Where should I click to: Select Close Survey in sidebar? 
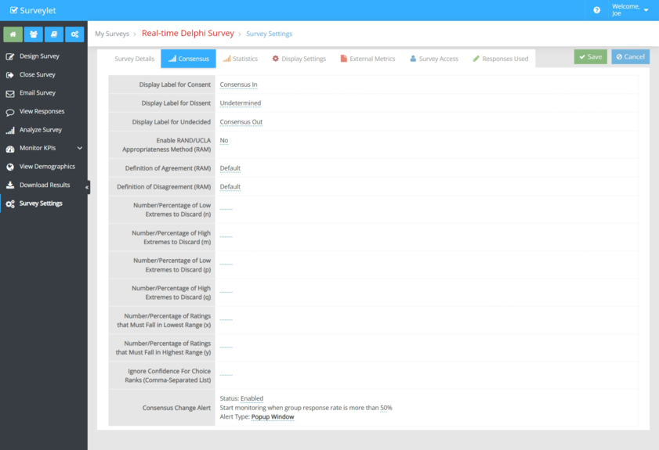38,74
